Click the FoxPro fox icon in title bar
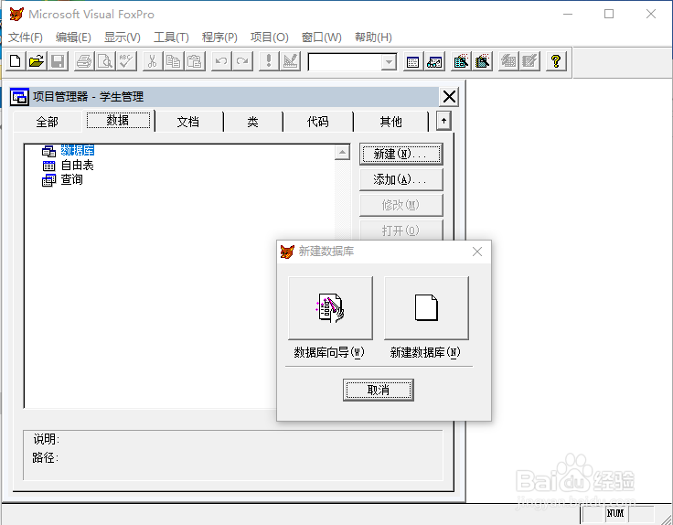The width and height of the screenshot is (673, 525). click(x=16, y=14)
